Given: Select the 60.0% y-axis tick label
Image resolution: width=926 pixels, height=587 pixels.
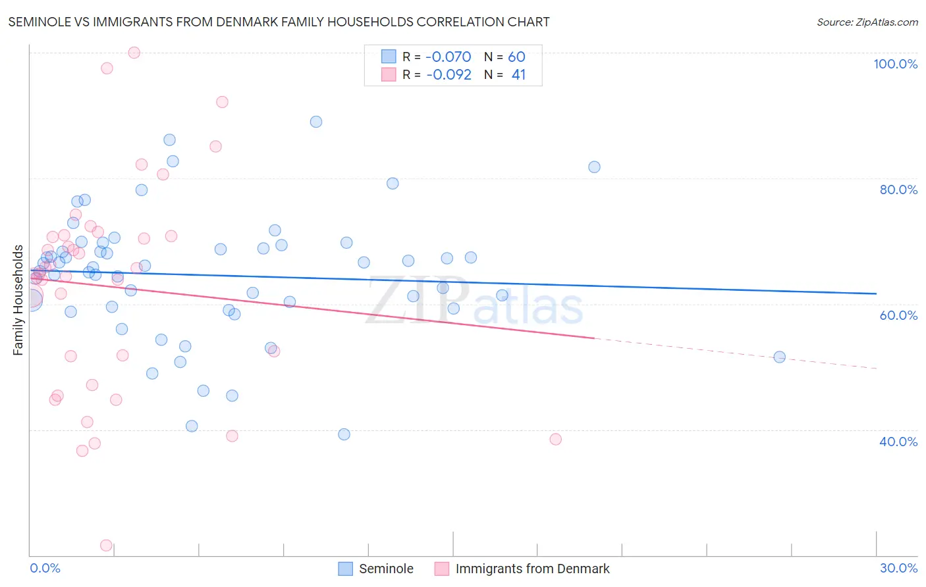Looking at the screenshot, I should point(898,315).
